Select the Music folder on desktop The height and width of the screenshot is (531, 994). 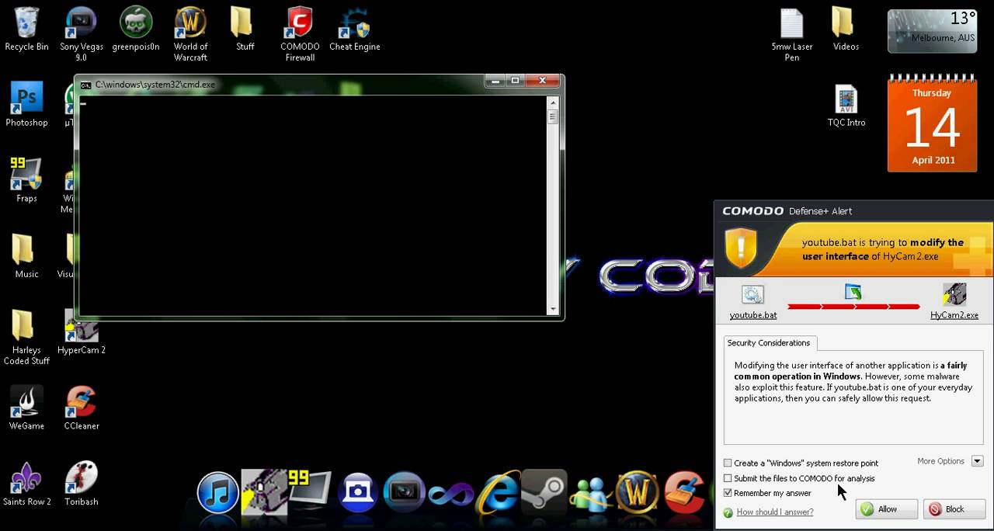[26, 256]
